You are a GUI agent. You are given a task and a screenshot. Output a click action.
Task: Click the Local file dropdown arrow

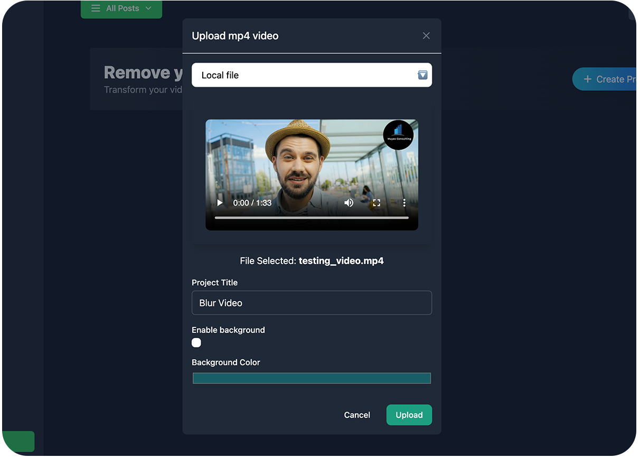coord(422,75)
